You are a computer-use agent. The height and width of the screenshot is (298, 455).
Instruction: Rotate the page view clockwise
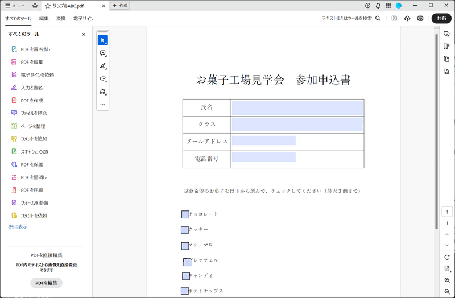tap(447, 258)
